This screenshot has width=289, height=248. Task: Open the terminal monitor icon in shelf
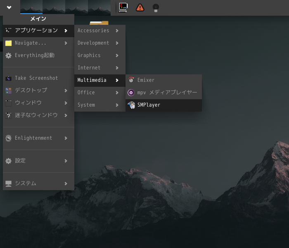(x=123, y=7)
